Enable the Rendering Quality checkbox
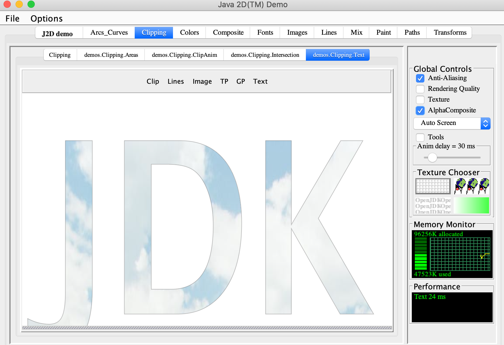Viewport: 504px width, 345px height. [x=420, y=89]
